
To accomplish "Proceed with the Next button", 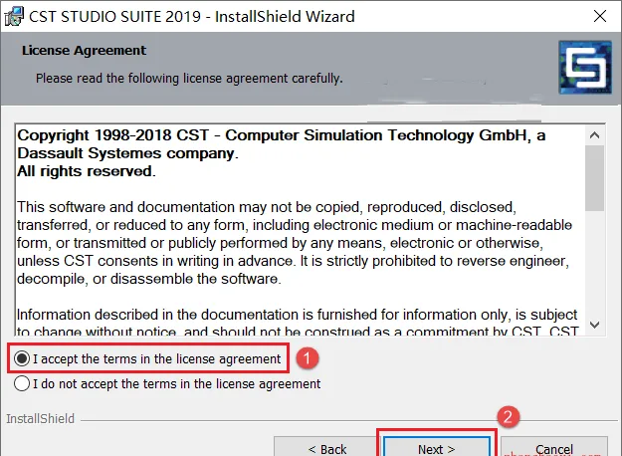I will click(436, 448).
